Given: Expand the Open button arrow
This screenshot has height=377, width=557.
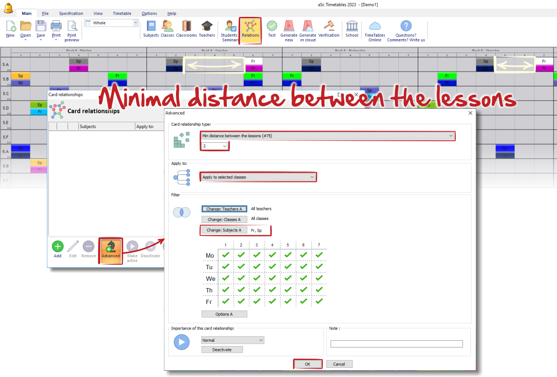Looking at the screenshot, I should point(26,40).
